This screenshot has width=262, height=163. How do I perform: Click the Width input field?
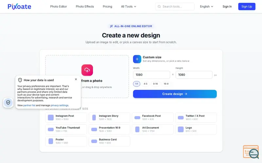pos(151,75)
